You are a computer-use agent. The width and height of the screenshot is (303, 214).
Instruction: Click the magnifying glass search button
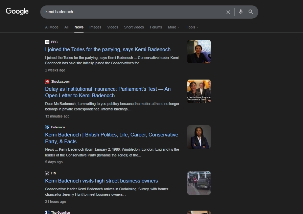(x=251, y=12)
